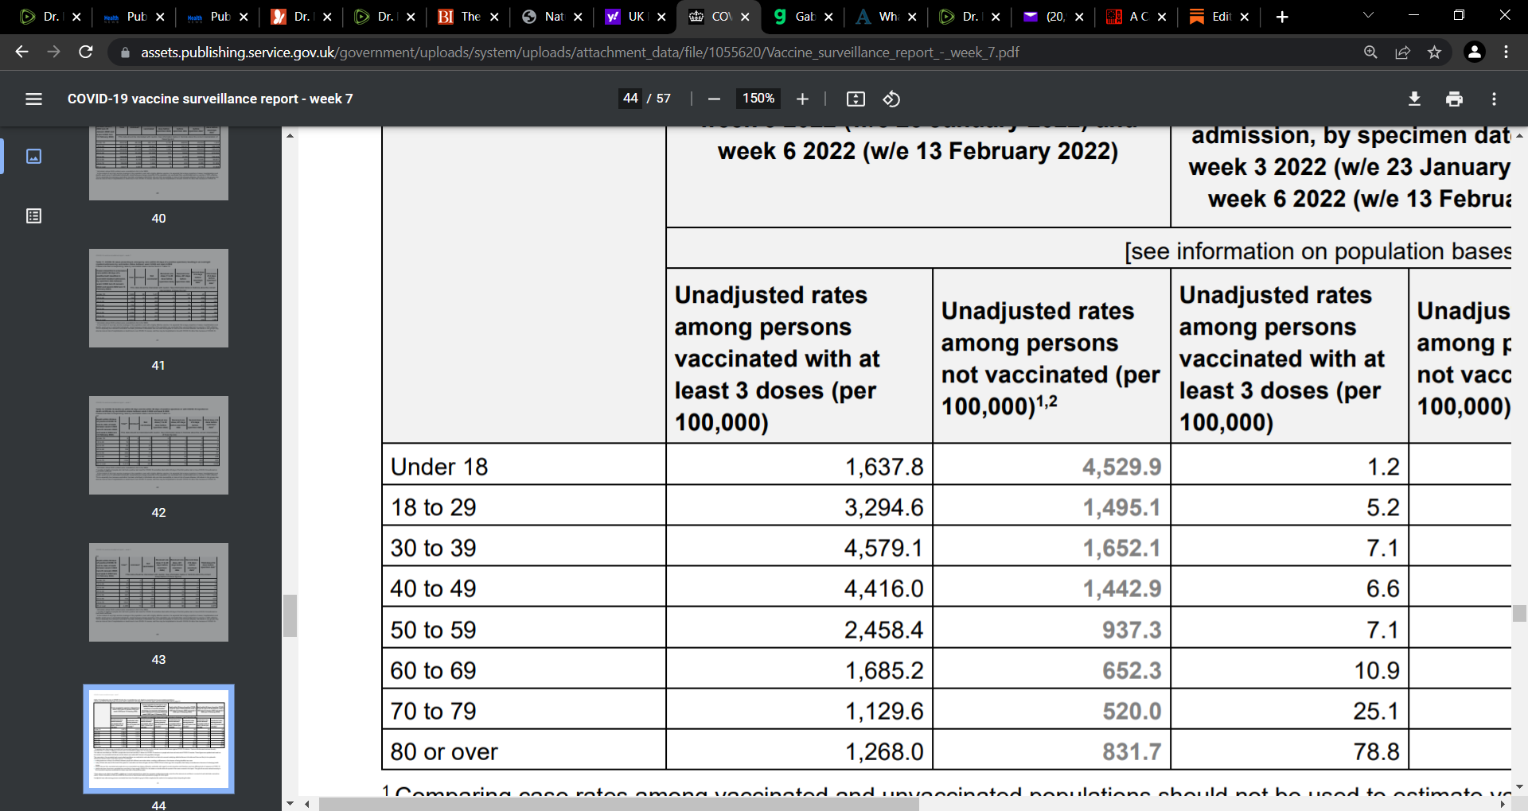Click the value 4,529.9
The image size is (1528, 811).
[x=1121, y=467]
